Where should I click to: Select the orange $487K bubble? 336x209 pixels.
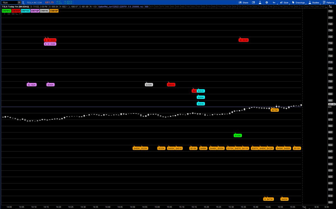pyautogui.click(x=238, y=148)
